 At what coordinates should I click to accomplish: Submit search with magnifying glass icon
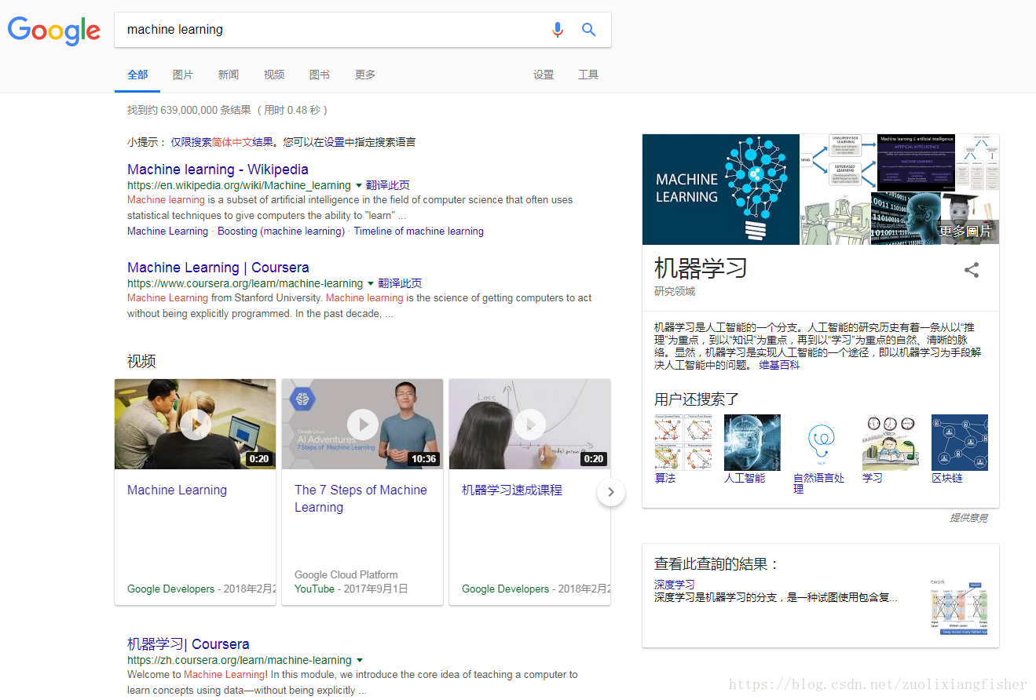pos(588,30)
